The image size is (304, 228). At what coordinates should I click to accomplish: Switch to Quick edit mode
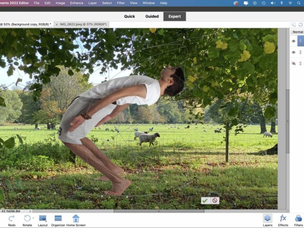pos(129,16)
